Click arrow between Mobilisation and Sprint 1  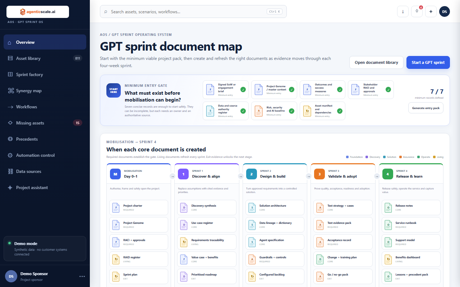[x=172, y=176]
